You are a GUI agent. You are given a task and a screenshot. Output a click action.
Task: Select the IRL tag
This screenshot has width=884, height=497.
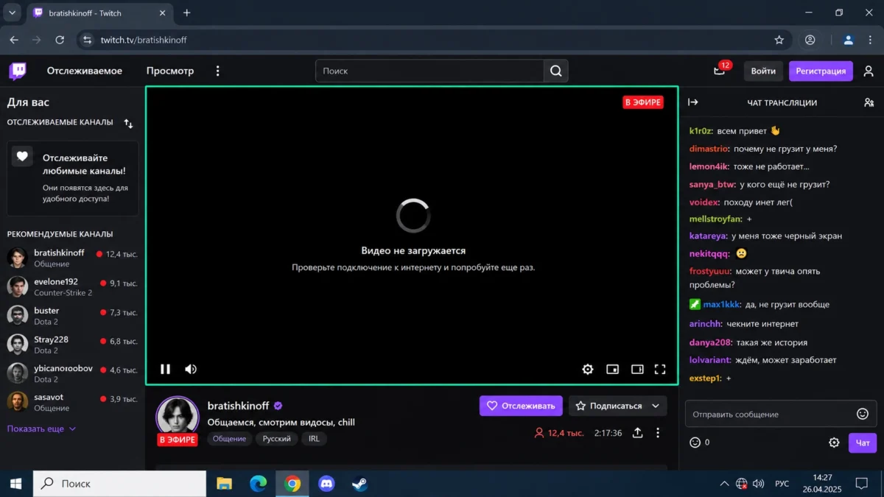314,438
